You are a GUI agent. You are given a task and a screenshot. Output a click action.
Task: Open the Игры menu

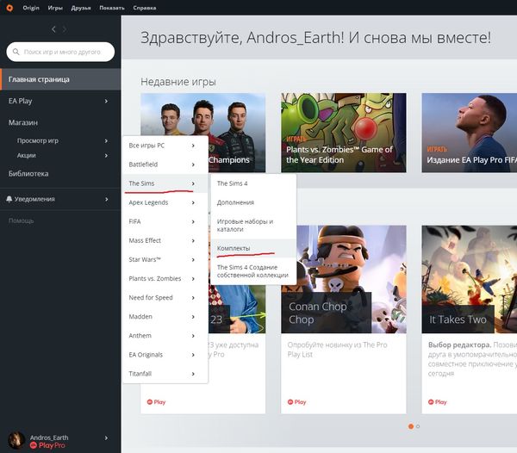(x=55, y=8)
